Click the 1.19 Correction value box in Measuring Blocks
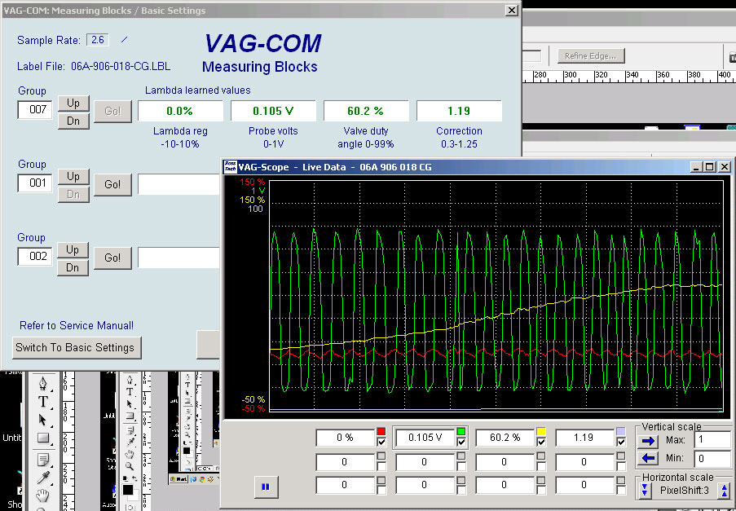The height and width of the screenshot is (511, 736). [x=459, y=111]
